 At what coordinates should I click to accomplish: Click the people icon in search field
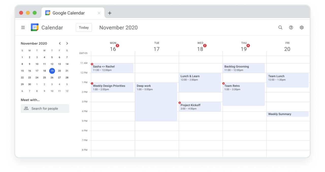[x=26, y=109]
